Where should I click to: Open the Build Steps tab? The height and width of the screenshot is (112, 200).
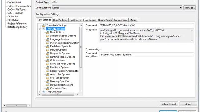[x=75, y=20]
